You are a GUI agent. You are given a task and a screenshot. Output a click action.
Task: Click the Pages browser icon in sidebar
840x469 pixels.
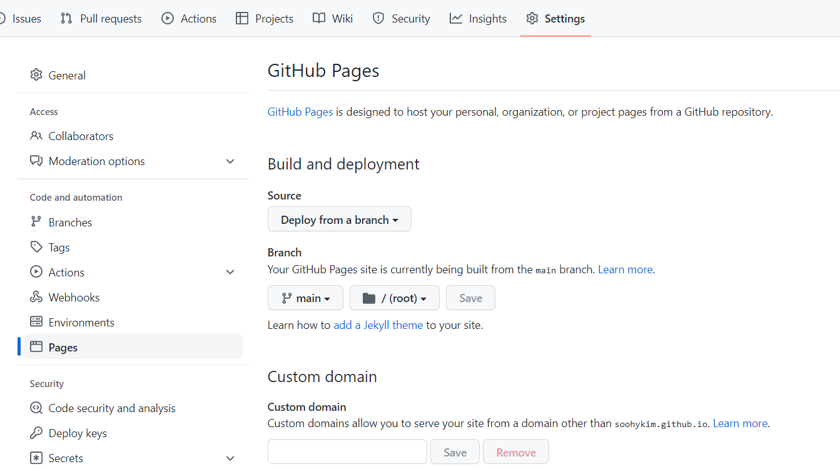36,347
